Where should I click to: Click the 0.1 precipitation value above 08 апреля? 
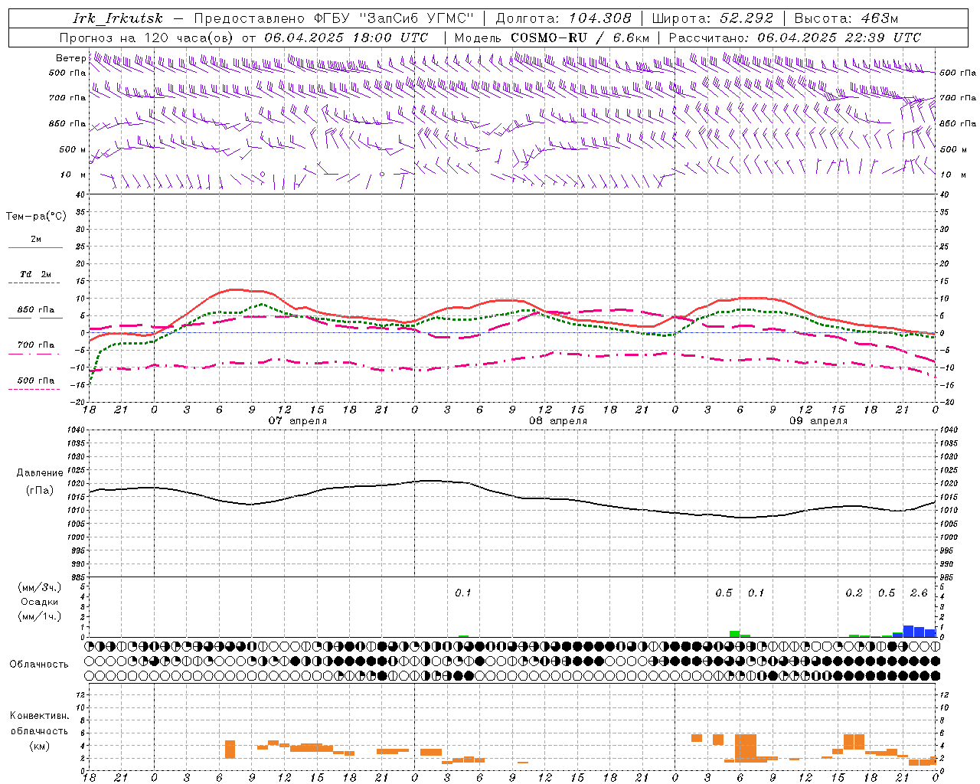(x=463, y=593)
